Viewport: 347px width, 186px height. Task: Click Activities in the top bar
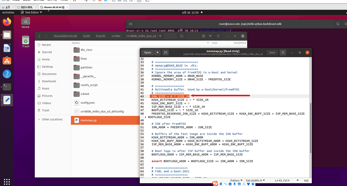pyautogui.click(x=8, y=12)
